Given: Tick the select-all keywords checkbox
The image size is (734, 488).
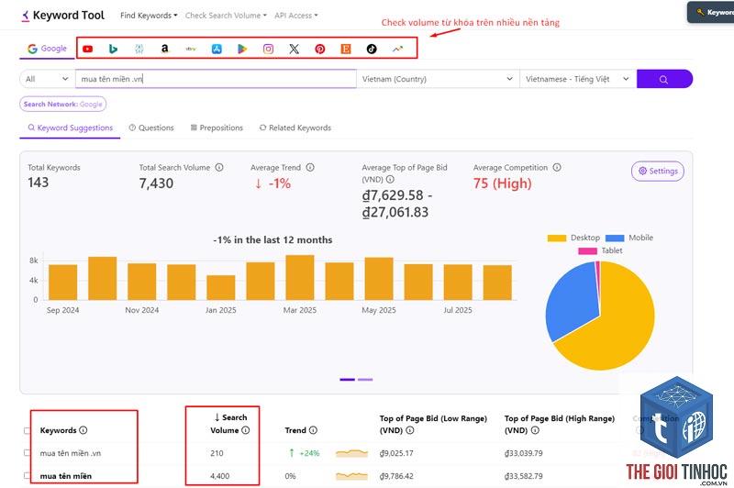Looking at the screenshot, I should click(x=28, y=430).
